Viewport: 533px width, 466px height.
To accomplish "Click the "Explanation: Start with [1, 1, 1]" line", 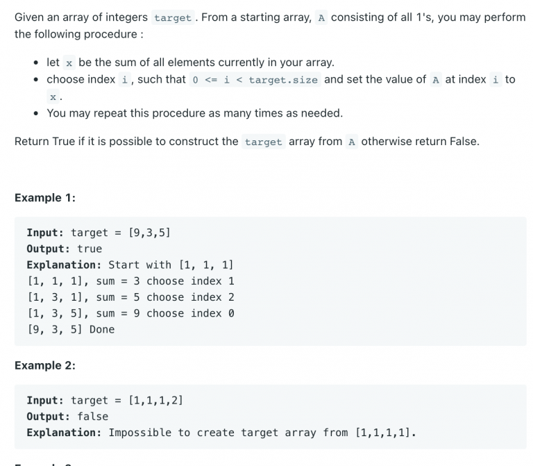I will pos(130,265).
